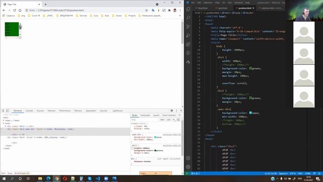Close the position.html editor tab
Viewport: 323px width, 182px height.
(253, 8)
